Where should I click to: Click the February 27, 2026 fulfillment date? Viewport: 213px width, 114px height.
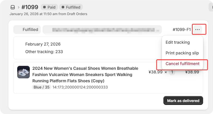43,44
